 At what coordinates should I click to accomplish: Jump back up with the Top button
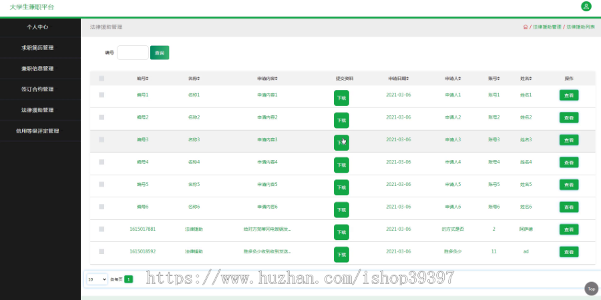(x=592, y=289)
